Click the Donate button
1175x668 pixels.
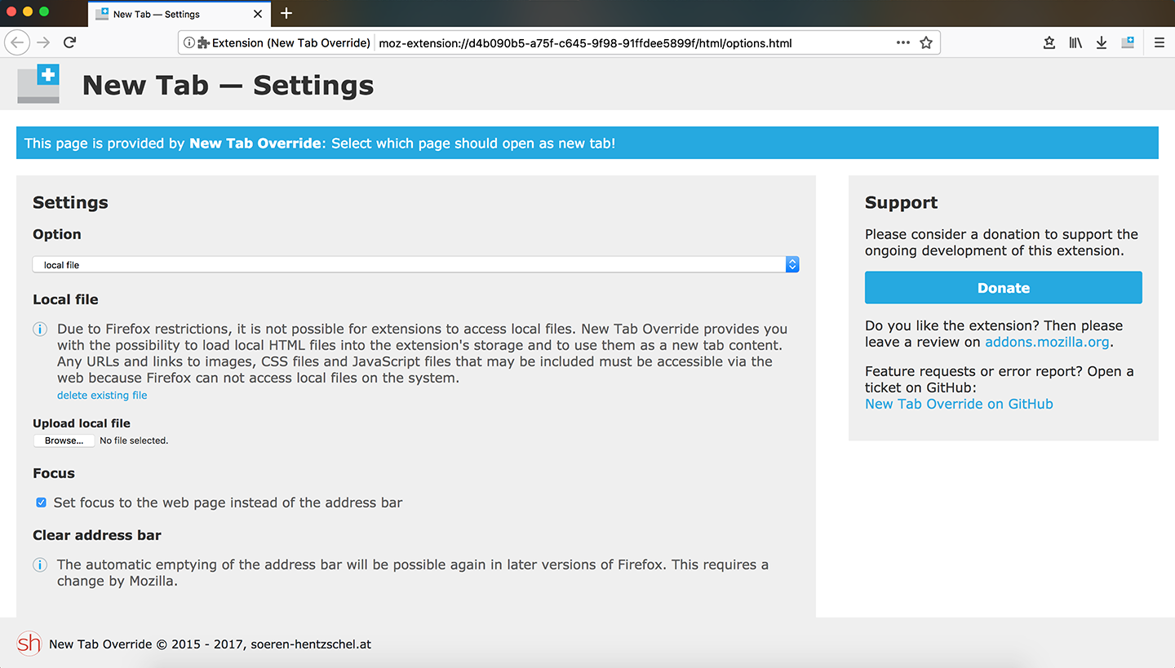tap(1004, 288)
